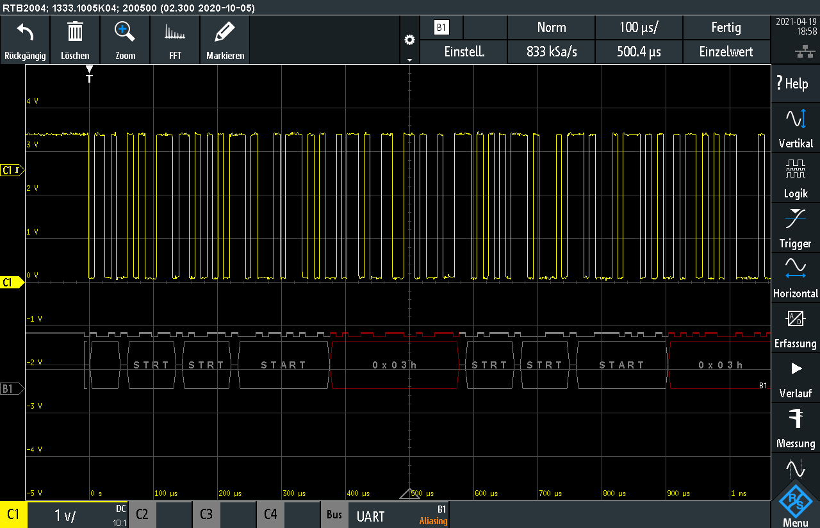Open the Vertikal settings
Viewport: 820px width, 528px height.
click(796, 127)
